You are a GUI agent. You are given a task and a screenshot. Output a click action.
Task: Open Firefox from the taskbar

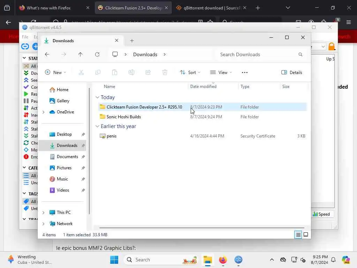223,260
